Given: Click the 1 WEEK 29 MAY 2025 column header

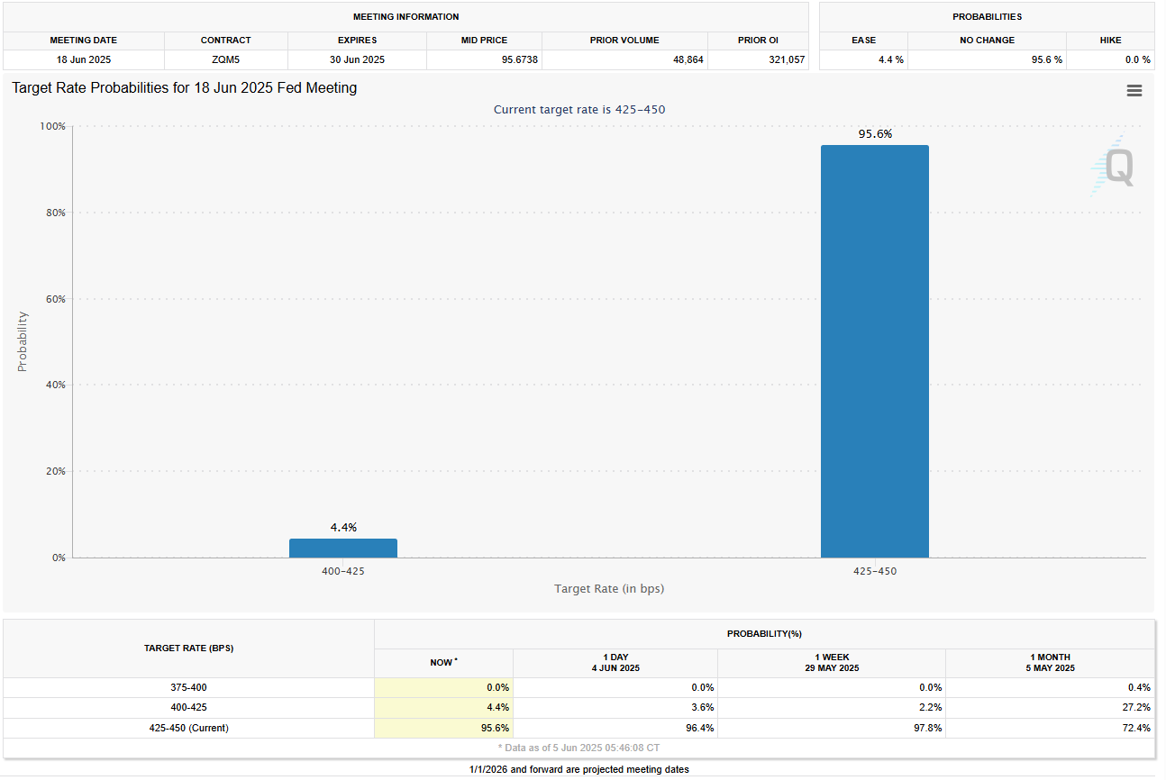Looking at the screenshot, I should 831,663.
